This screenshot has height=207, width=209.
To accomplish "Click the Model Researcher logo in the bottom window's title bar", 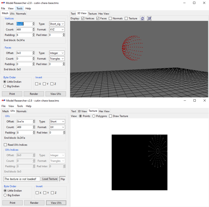I will pyautogui.click(x=4, y=100).
